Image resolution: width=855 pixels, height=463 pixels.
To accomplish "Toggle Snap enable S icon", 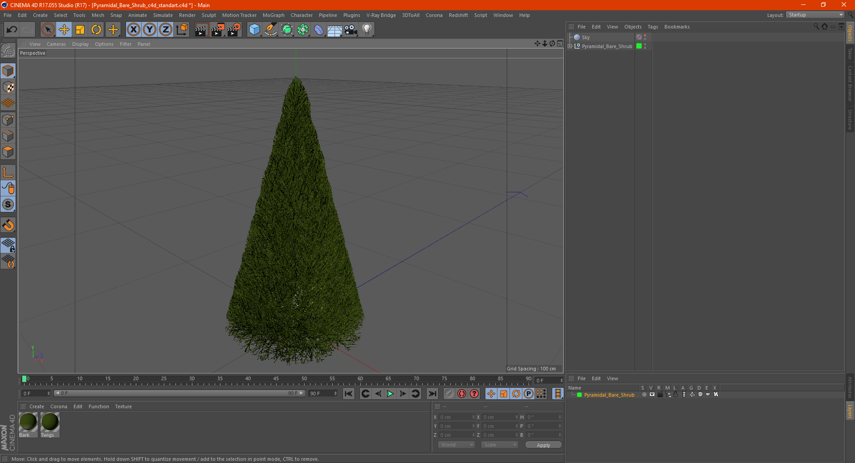I will tap(8, 204).
